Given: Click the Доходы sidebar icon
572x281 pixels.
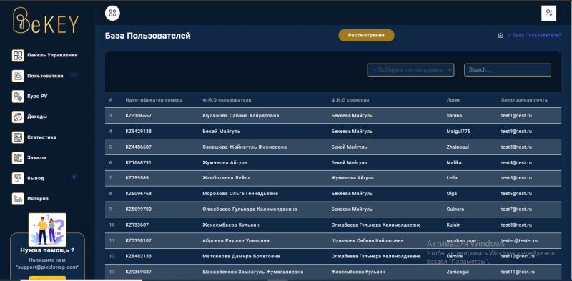Looking at the screenshot, I should (18, 117).
